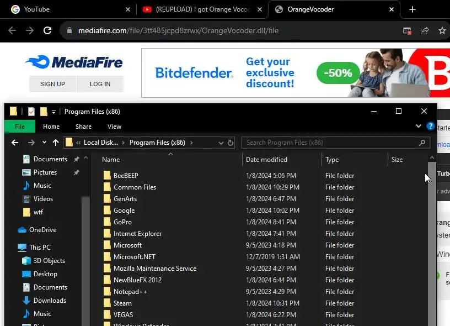Open the address bar history dropdown

221,143
